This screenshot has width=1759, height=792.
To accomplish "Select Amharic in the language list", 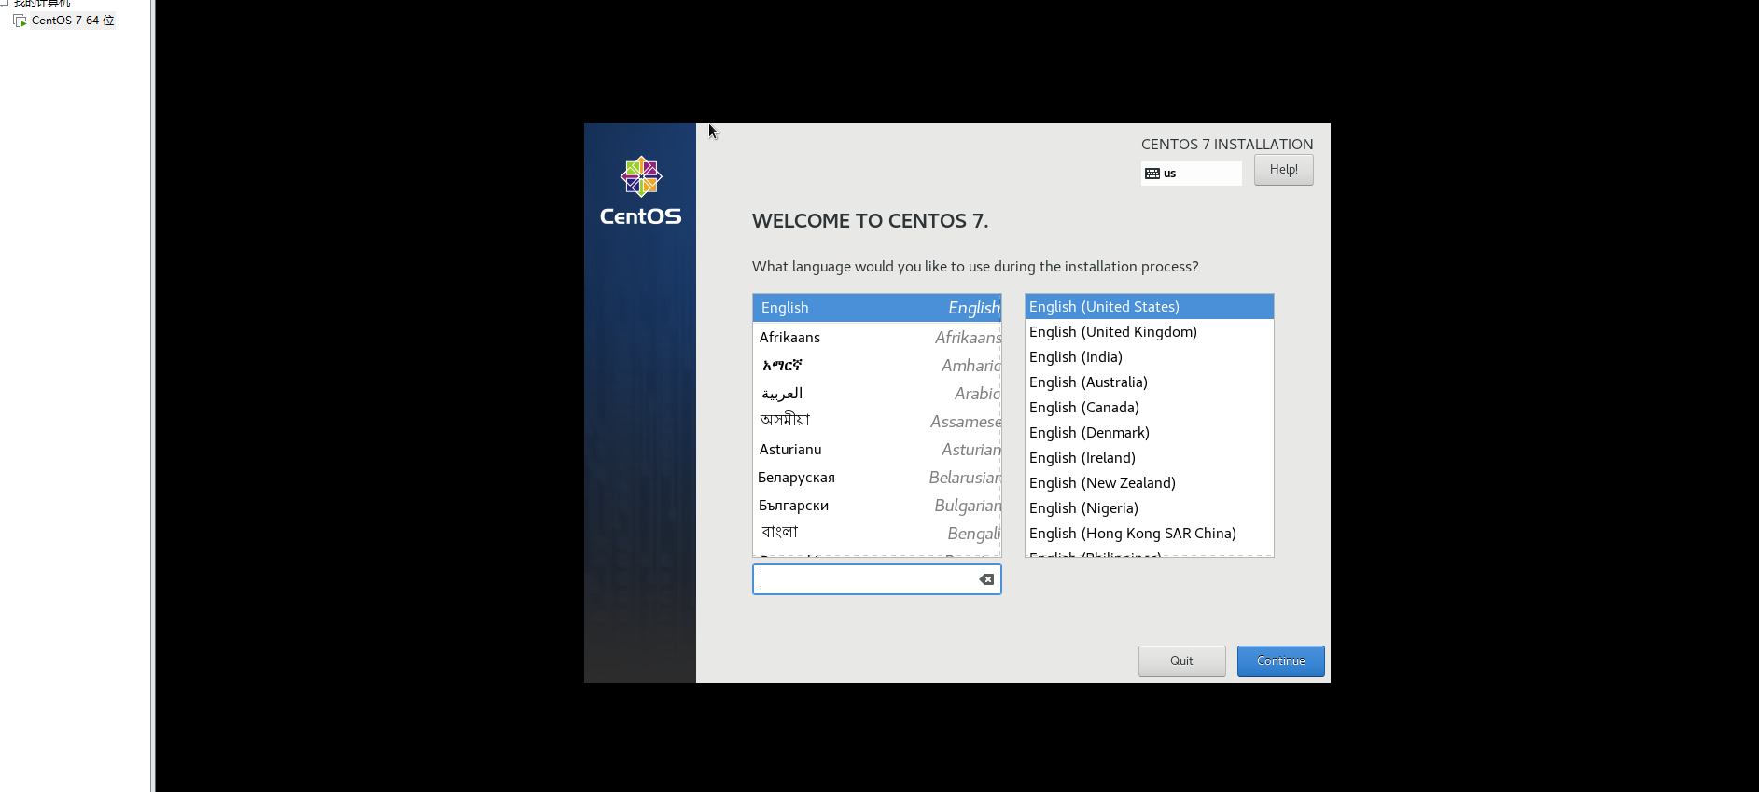I will pos(876,365).
